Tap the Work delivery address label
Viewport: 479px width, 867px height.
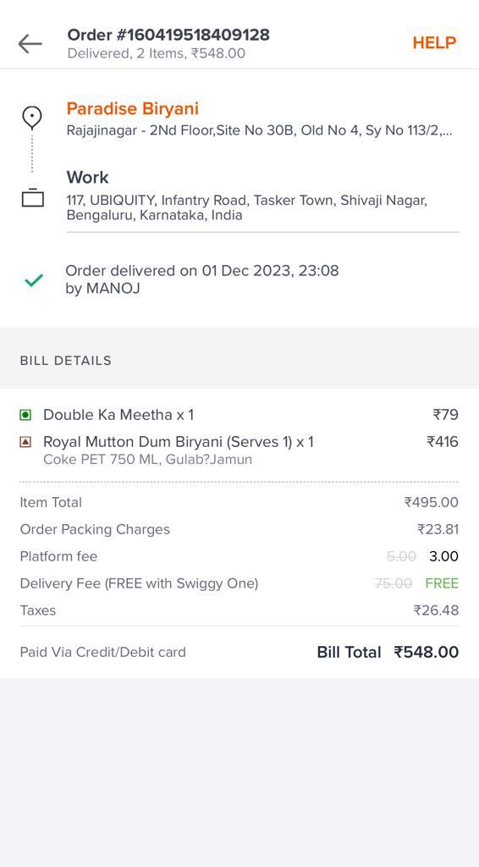click(x=87, y=178)
